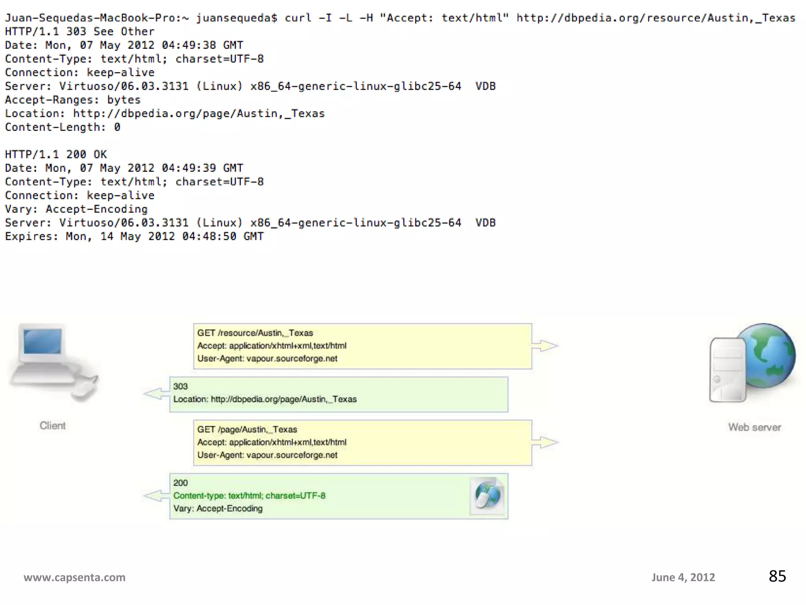Image resolution: width=806 pixels, height=605 pixels.
Task: Click the dbpedia.org resource URL in curl command
Action: click(656, 18)
